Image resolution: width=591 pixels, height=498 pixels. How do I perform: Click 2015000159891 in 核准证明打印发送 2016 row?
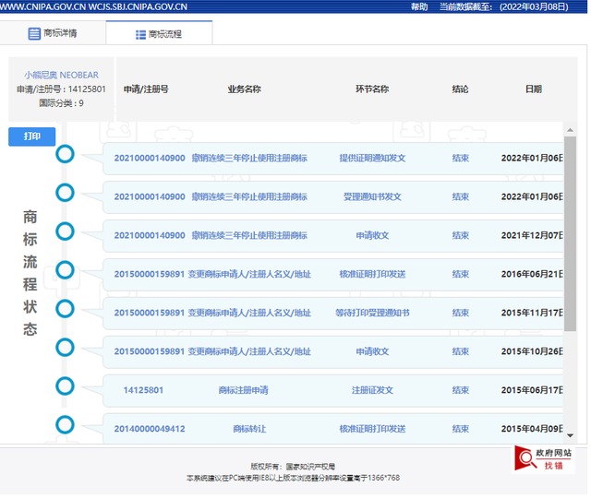(150, 274)
